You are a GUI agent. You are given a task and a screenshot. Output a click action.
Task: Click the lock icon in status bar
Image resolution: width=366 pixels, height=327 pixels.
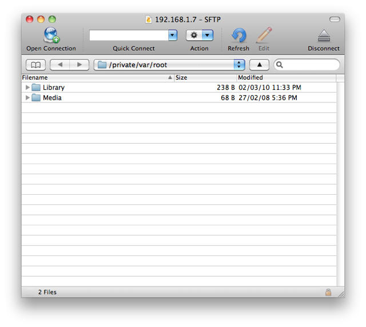[x=328, y=292]
